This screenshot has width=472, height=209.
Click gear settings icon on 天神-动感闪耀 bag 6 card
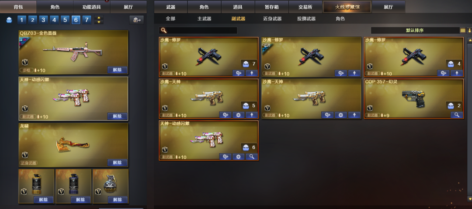(x=239, y=156)
